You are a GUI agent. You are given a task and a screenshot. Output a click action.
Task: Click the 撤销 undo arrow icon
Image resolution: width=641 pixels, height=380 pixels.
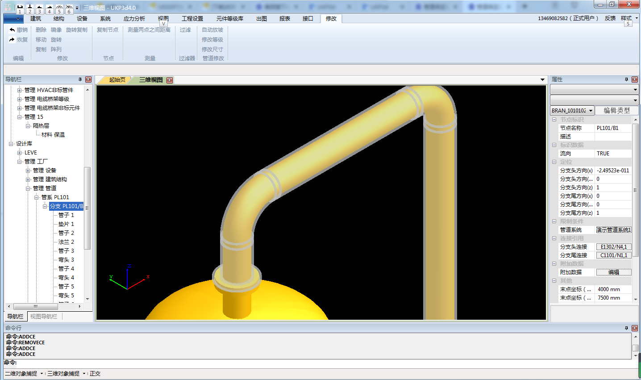point(12,30)
